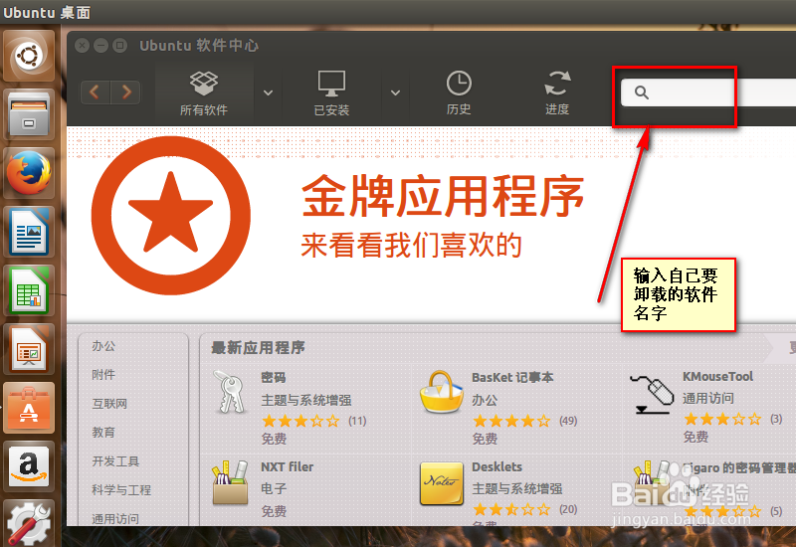This screenshot has width=796, height=547.
Task: Go forward with the right arrow button
Action: pos(125,92)
